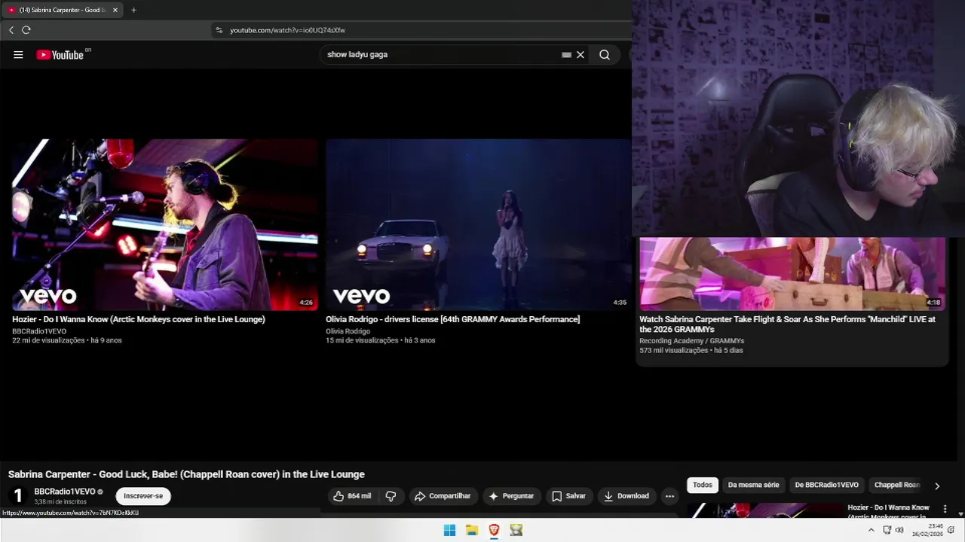The width and height of the screenshot is (965, 542).
Task: Share video via Compartilhar button
Action: [x=443, y=496]
